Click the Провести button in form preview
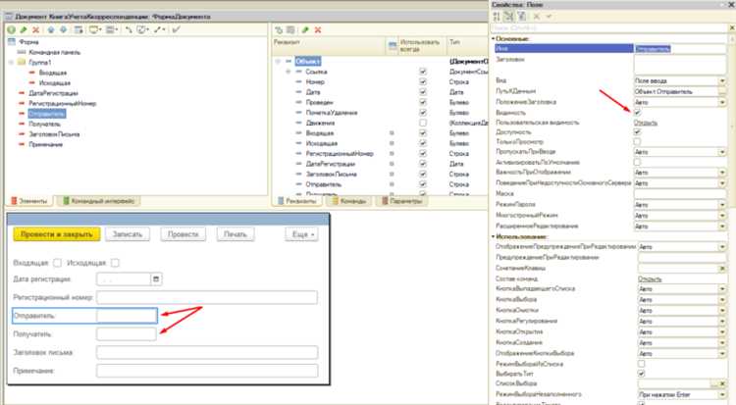736x405 pixels. coord(184,234)
